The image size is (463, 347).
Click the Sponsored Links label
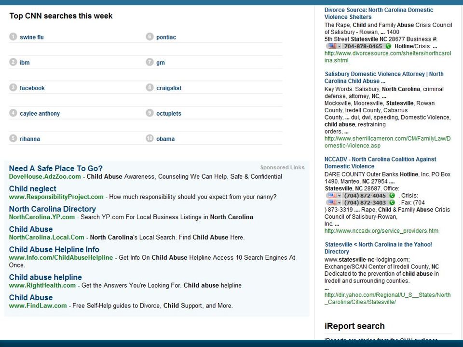tap(282, 167)
